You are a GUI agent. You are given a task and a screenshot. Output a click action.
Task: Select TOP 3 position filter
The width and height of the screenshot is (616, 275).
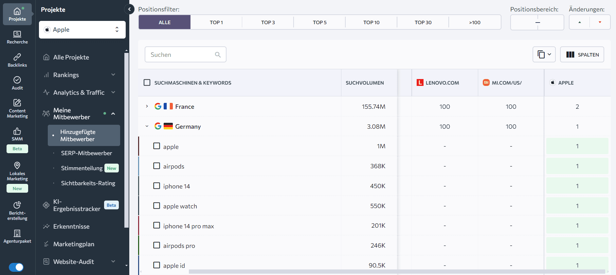[x=268, y=22]
